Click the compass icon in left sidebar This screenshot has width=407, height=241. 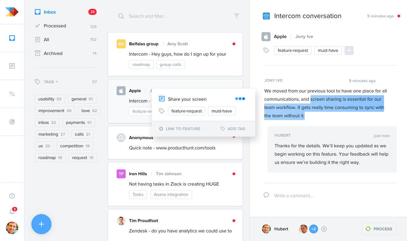click(12, 122)
